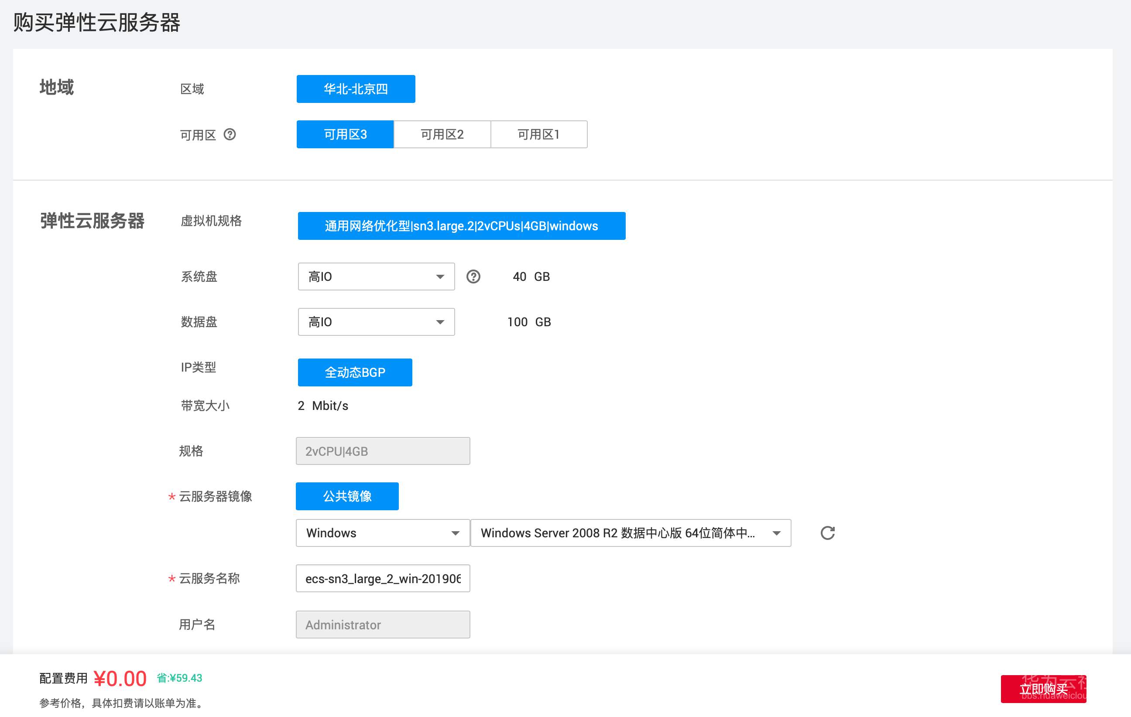This screenshot has width=1131, height=717.
Task: Select availability zone 可用区2
Action: pos(442,134)
